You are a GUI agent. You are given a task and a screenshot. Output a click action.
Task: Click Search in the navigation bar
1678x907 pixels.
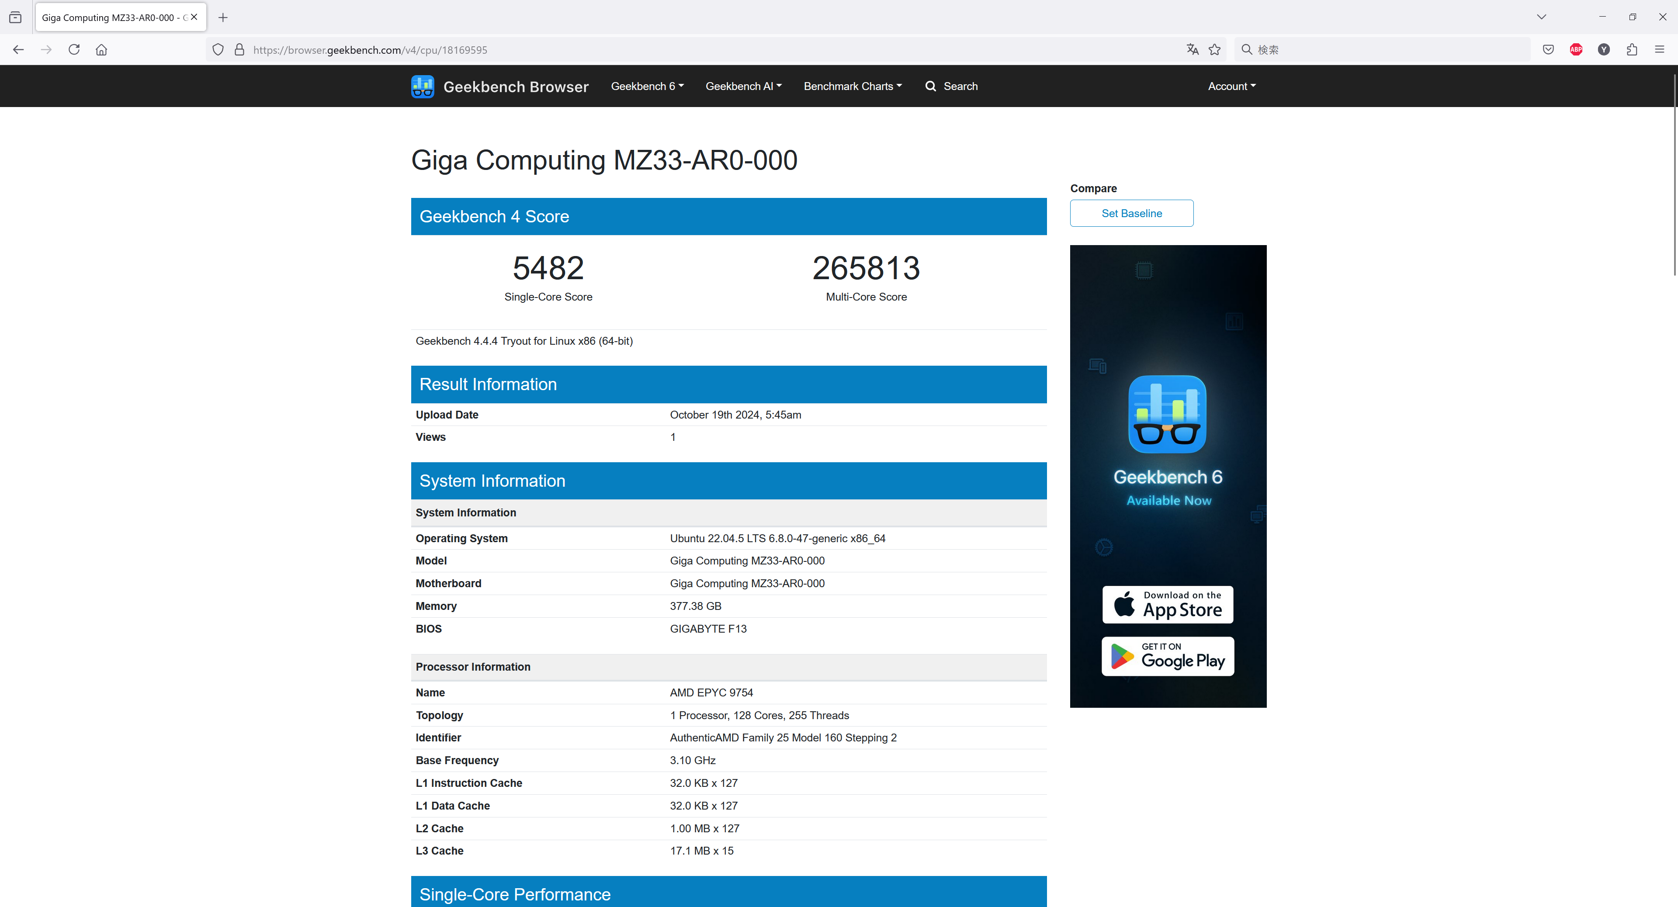click(951, 86)
